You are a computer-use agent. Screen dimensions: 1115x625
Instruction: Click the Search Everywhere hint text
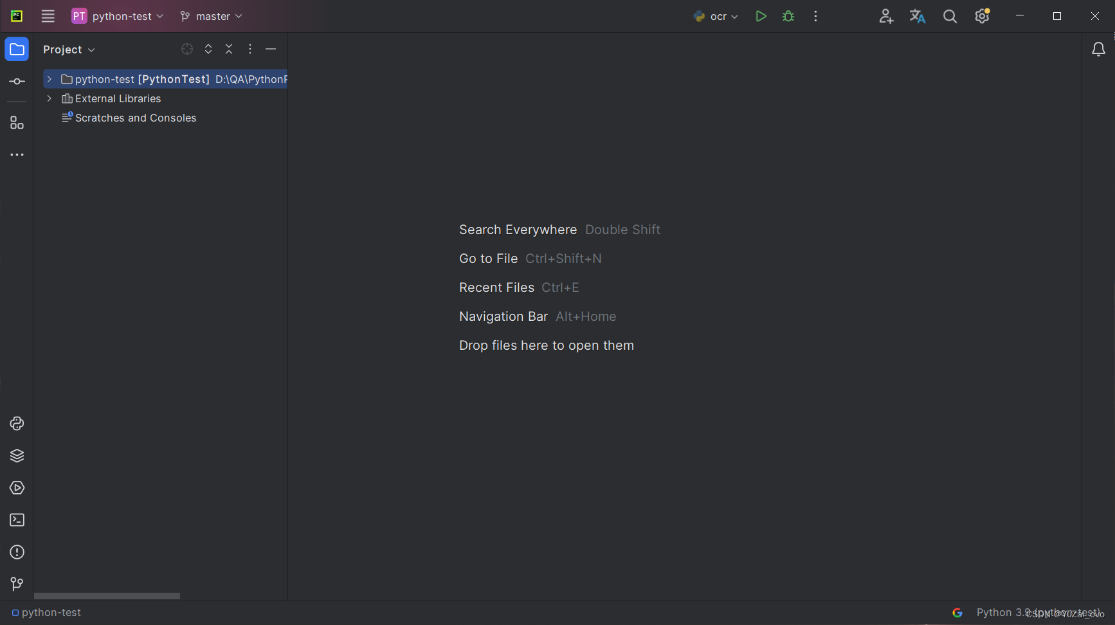[x=518, y=230]
